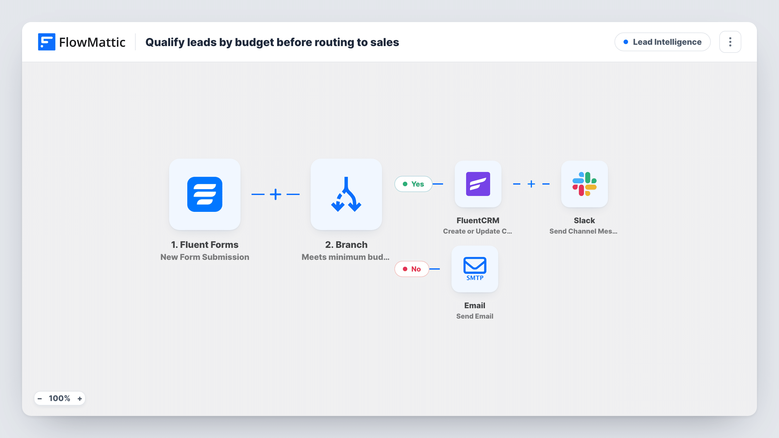Click 'Meets minimum bud...' subtitle
Screen dimensions: 779x438
point(345,257)
